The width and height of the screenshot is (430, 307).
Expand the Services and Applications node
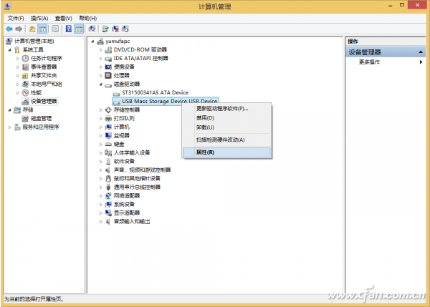(10, 127)
